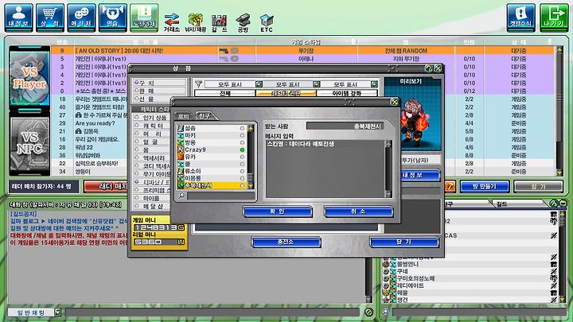Click the friend search input field
The width and height of the screenshot is (573, 322).
point(220,196)
